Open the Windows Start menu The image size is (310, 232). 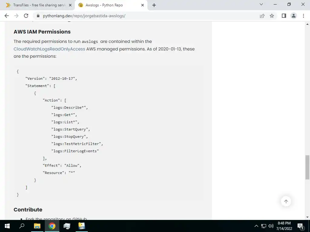[x=7, y=226]
